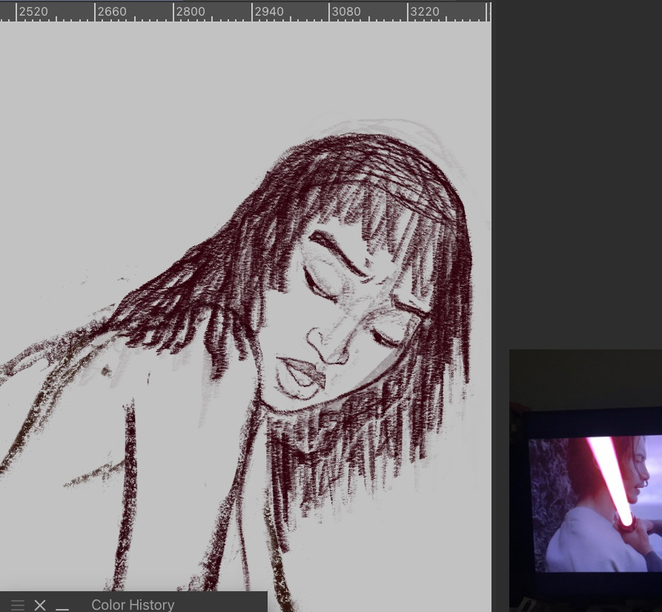This screenshot has height=612, width=662.
Task: Click the lower closed eye in the sketch
Action: (387, 338)
